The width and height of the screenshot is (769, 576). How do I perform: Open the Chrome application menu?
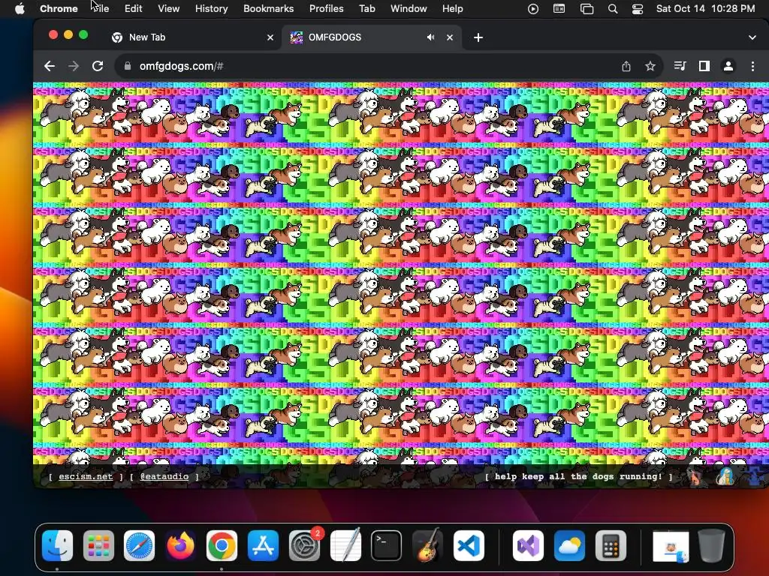point(59,8)
